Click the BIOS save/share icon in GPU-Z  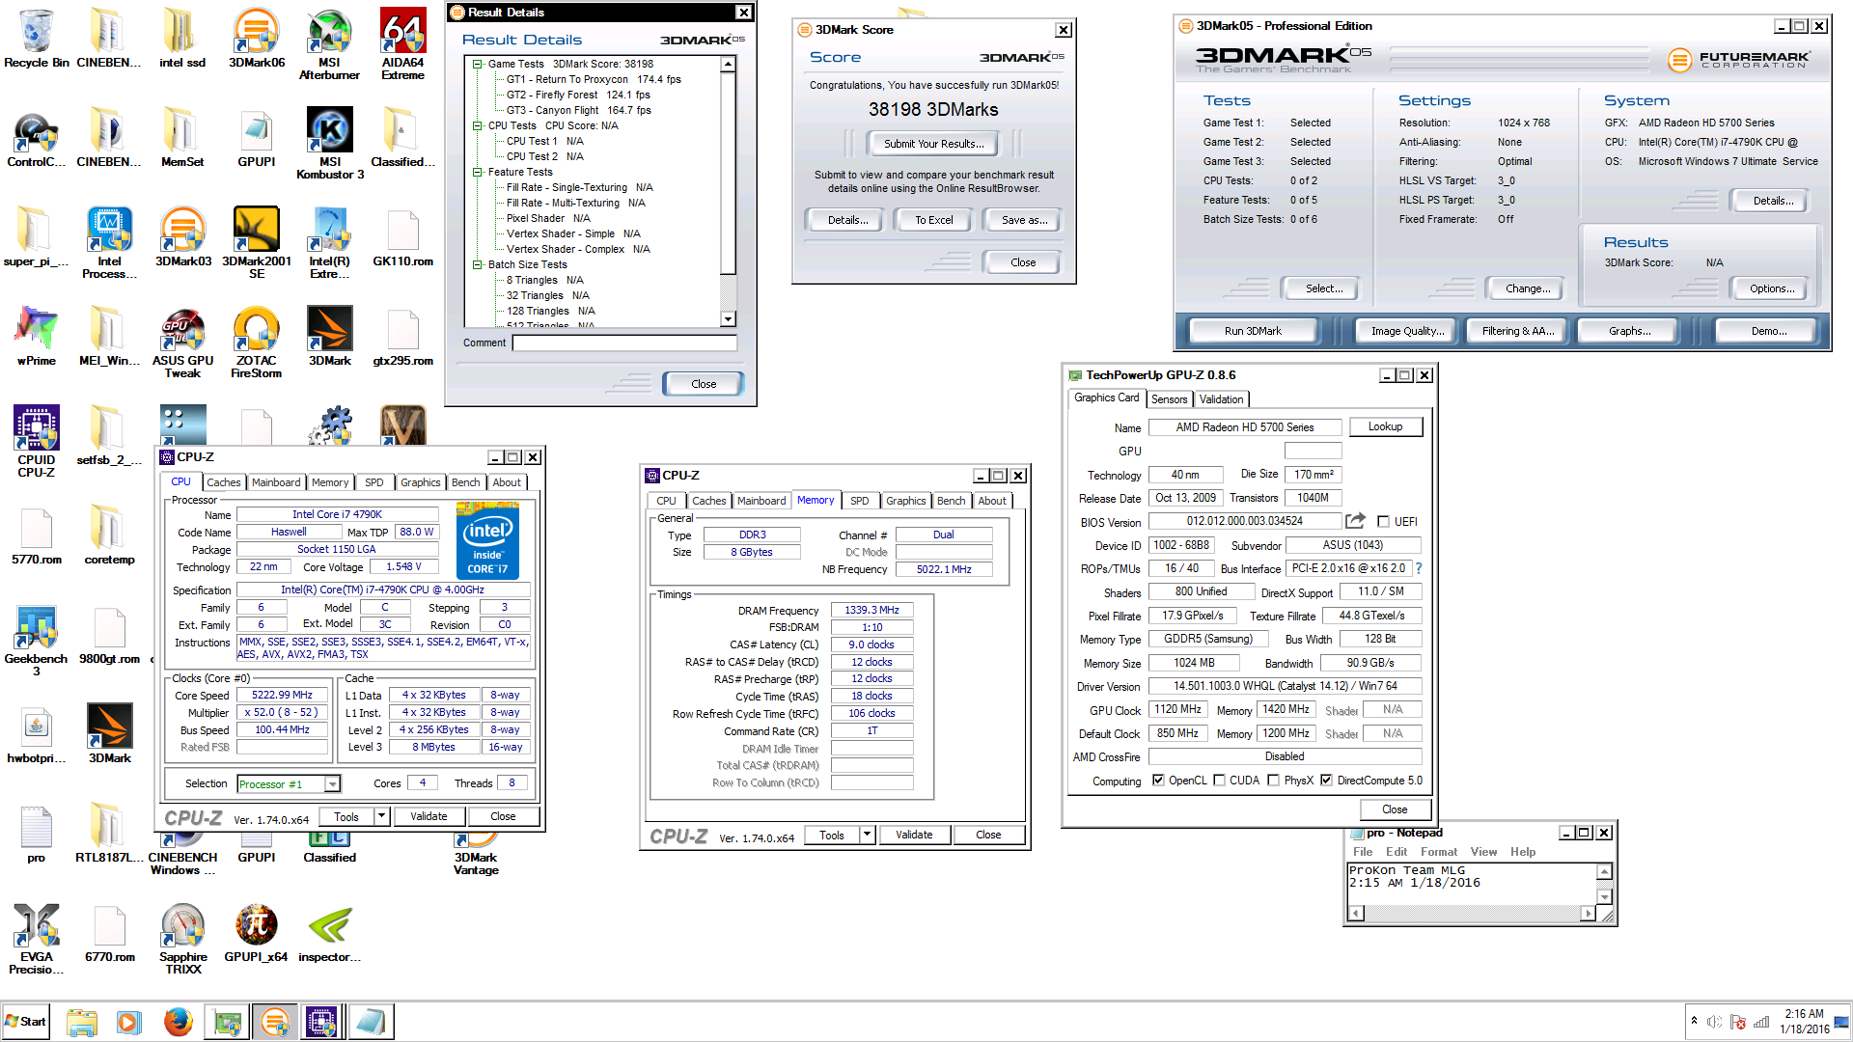point(1355,521)
